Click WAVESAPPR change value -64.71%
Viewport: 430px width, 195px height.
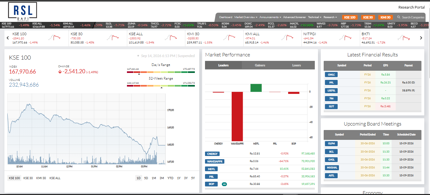tap(284, 161)
